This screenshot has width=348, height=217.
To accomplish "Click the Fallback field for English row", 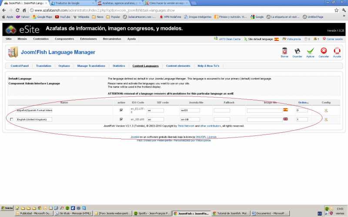I will (222, 120).
